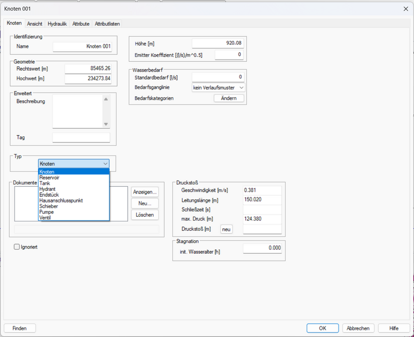Click the Höhe [m] field
Screen dimensions: 414x337
point(218,43)
